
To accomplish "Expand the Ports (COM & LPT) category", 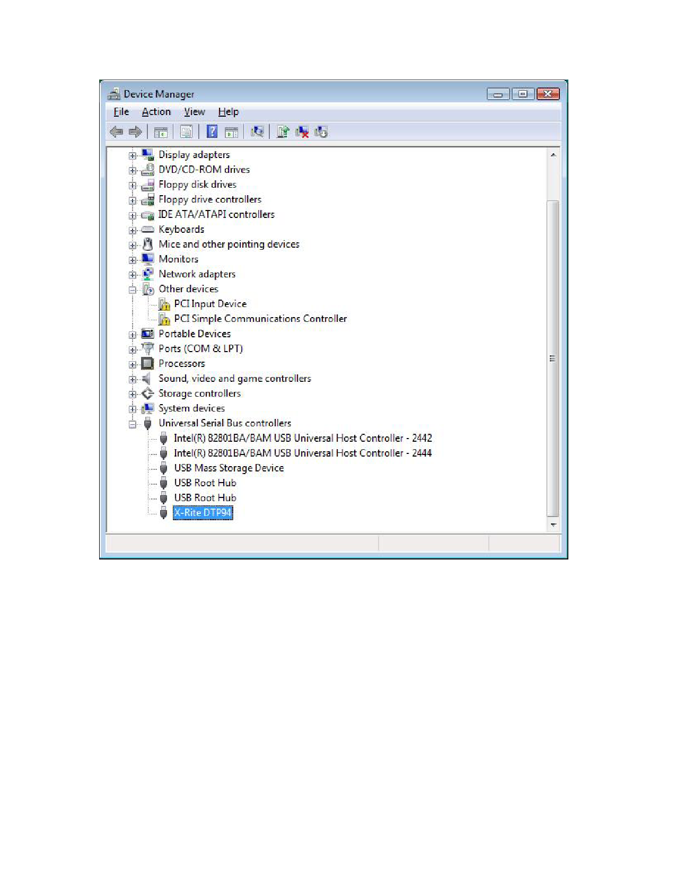I will click(x=133, y=349).
